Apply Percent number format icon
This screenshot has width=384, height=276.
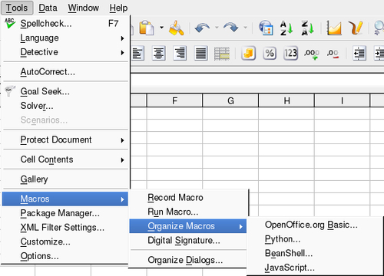270,53
